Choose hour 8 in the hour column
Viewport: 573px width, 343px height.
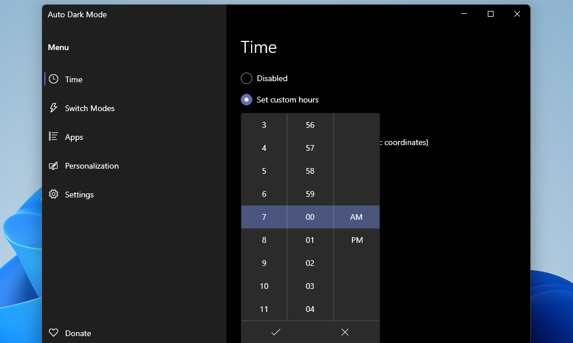[x=264, y=240]
